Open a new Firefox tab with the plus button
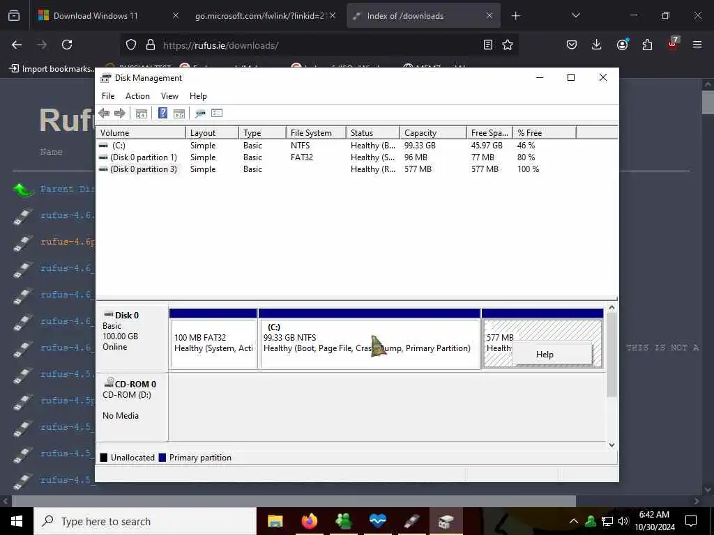This screenshot has width=714, height=535. click(x=515, y=16)
